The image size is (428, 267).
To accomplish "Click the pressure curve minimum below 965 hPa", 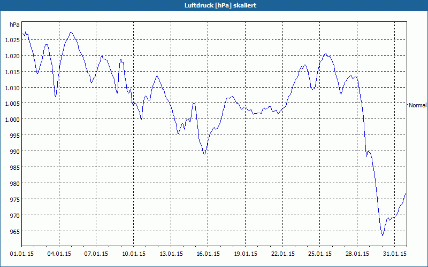I will click(x=383, y=235).
